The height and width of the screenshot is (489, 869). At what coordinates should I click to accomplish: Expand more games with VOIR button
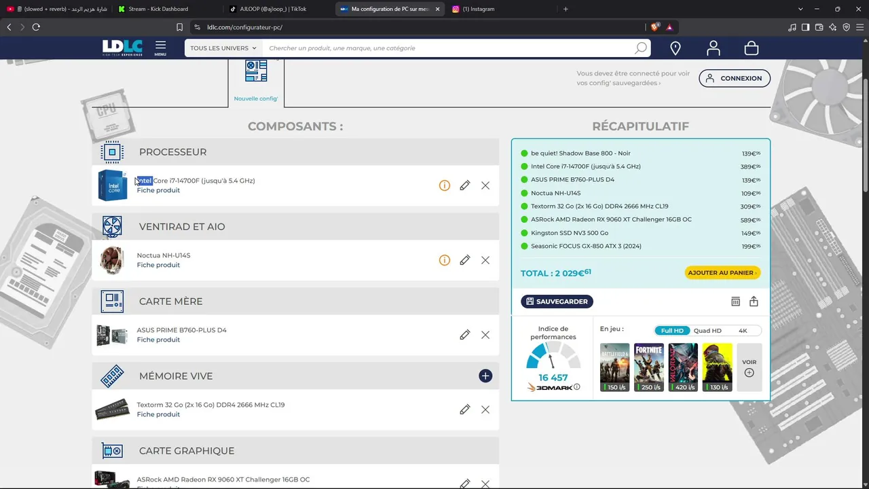click(749, 367)
